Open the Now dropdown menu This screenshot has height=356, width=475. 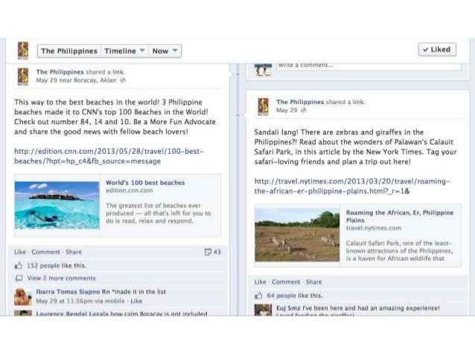coord(165,51)
